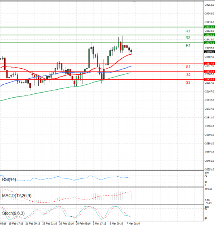This screenshot has width=215, height=226.
Task: Click the 21511.0 price axis value
Action: click(210, 118)
